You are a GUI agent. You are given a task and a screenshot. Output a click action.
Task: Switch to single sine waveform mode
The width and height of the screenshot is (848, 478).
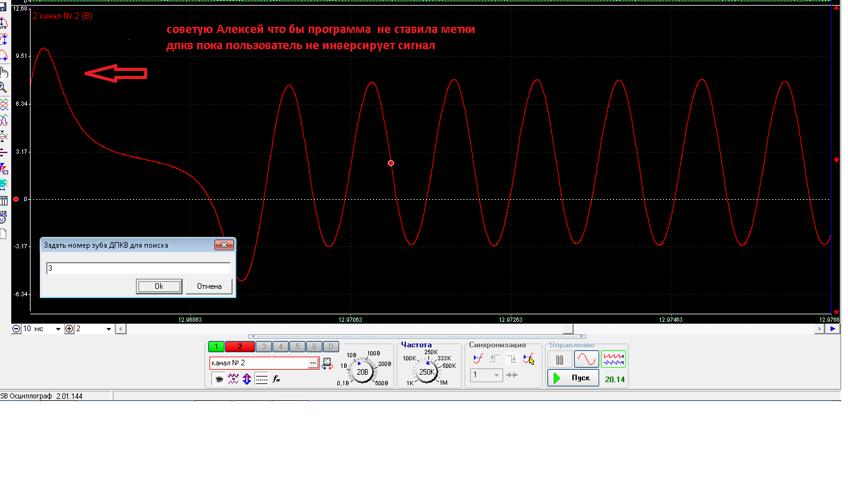[x=586, y=359]
